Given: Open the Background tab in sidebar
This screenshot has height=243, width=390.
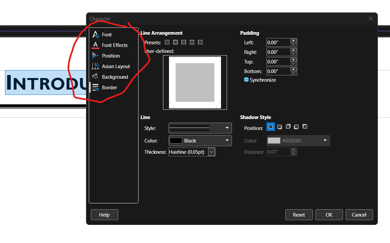Looking at the screenshot, I should click(115, 77).
